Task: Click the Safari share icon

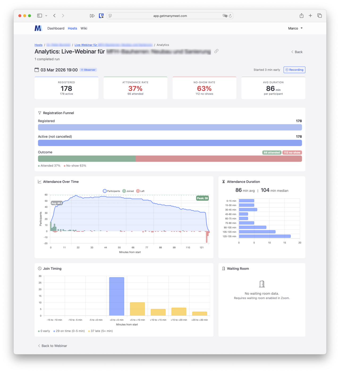Action: [301, 16]
